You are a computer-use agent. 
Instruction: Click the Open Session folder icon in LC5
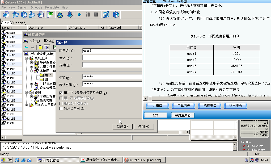16,15
